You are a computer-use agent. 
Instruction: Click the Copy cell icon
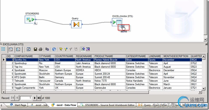(x=47, y=49)
